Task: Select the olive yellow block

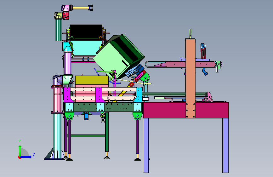Action: 92,80
